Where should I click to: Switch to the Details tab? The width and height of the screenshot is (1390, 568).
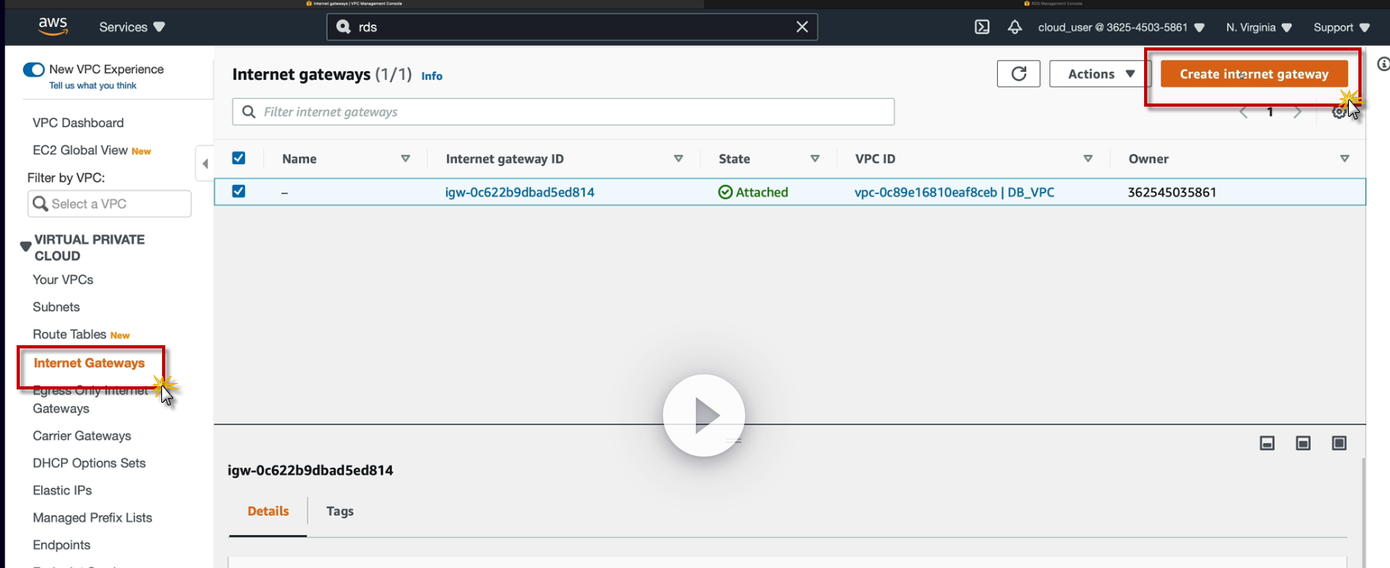pos(268,511)
